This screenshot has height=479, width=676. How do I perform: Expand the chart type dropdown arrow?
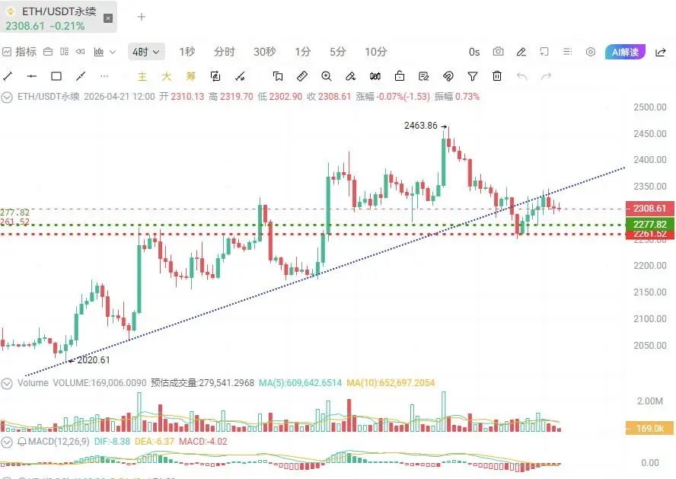pyautogui.click(x=113, y=53)
